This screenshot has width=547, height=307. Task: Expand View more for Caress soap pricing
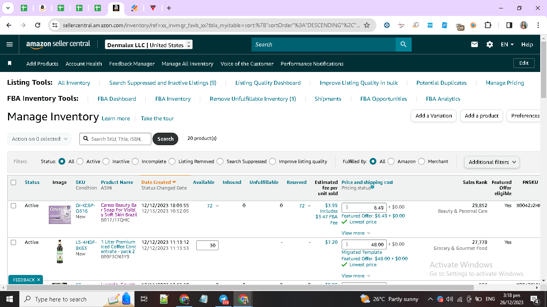click(x=356, y=233)
